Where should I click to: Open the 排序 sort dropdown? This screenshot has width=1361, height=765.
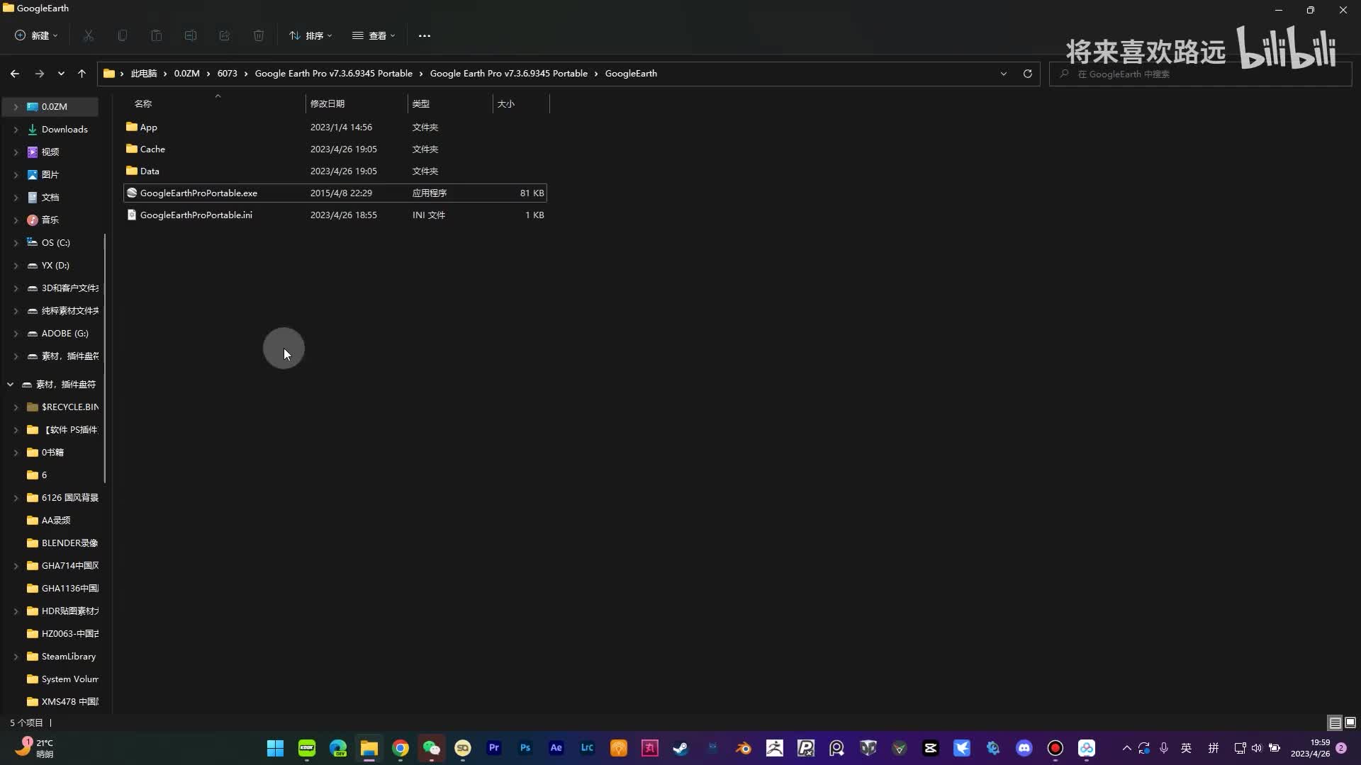click(310, 35)
